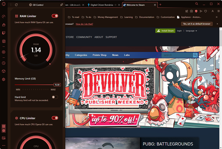The width and height of the screenshot is (222, 149).
Task: Open Points Shop in Steam nav
Action: (x=100, y=55)
